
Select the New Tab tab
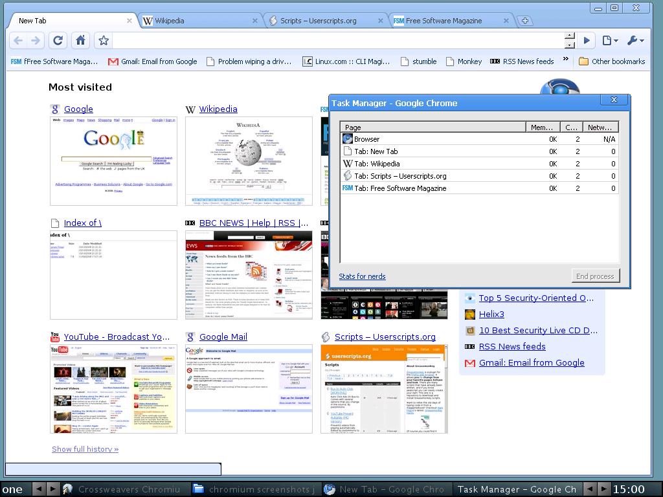73,21
